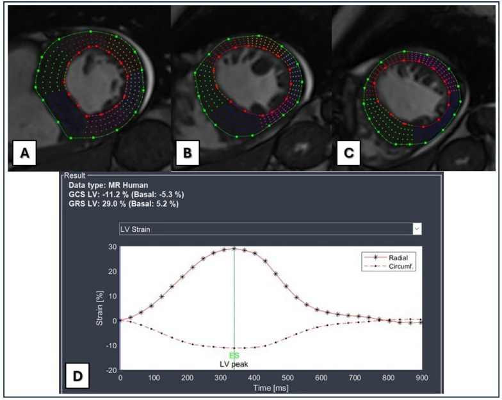Click the 'Data type: MR Human' text
This screenshot has width=502, height=400.
coord(108,186)
